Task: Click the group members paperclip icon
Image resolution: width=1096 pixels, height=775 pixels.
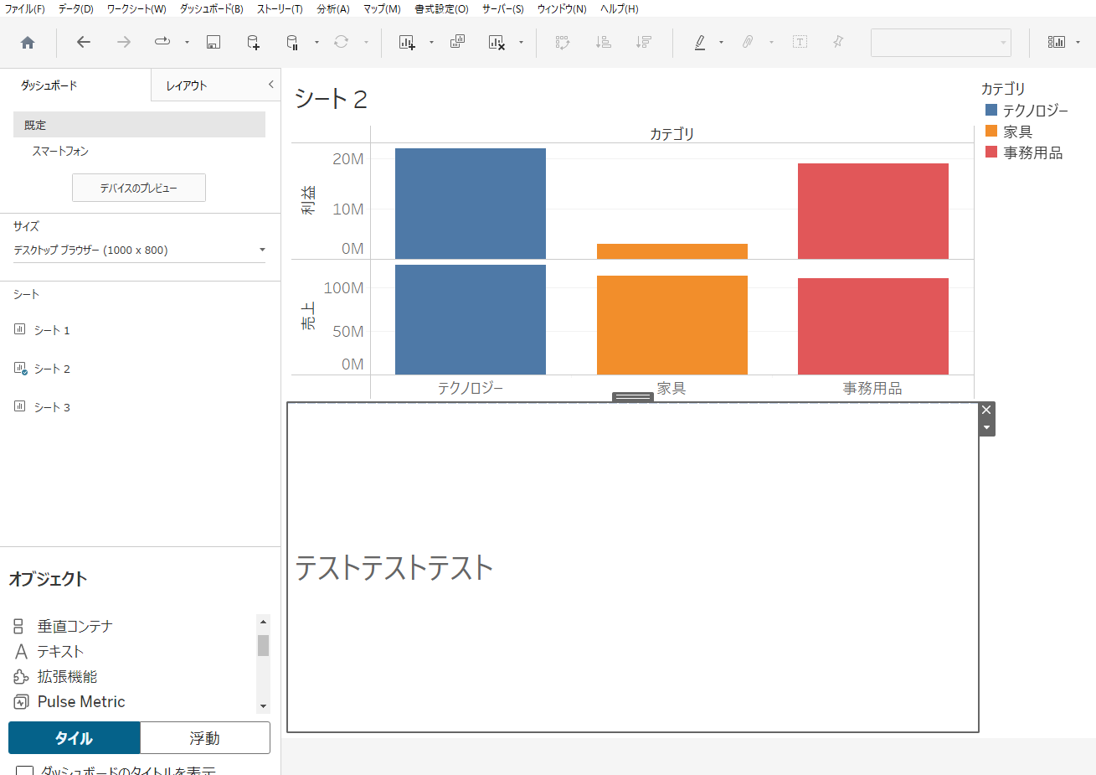Action: tap(748, 42)
